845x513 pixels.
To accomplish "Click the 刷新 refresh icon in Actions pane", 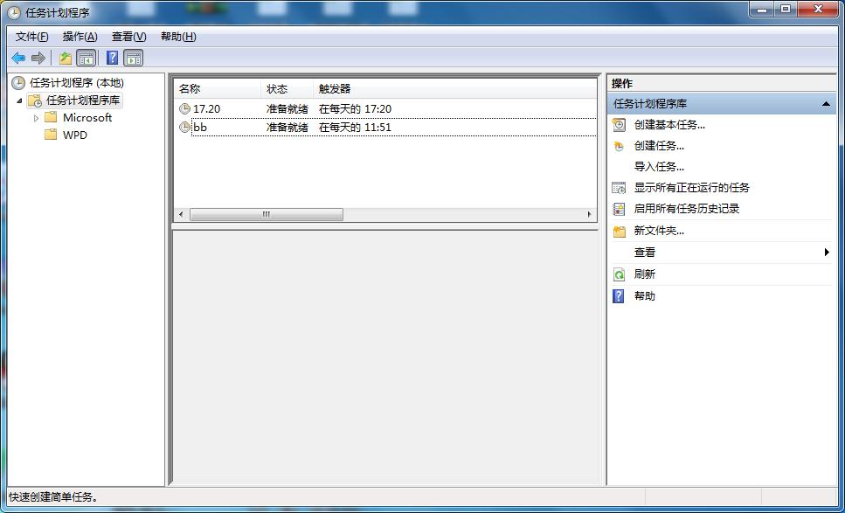I will (x=619, y=274).
